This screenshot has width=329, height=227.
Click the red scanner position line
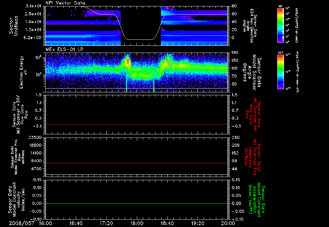click(137, 163)
